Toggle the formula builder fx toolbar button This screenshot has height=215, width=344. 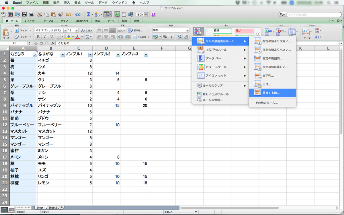coord(117,14)
